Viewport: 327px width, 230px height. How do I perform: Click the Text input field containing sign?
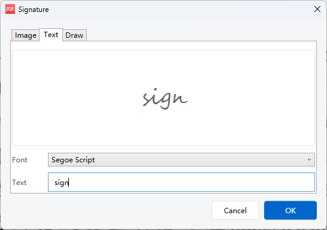coord(181,182)
